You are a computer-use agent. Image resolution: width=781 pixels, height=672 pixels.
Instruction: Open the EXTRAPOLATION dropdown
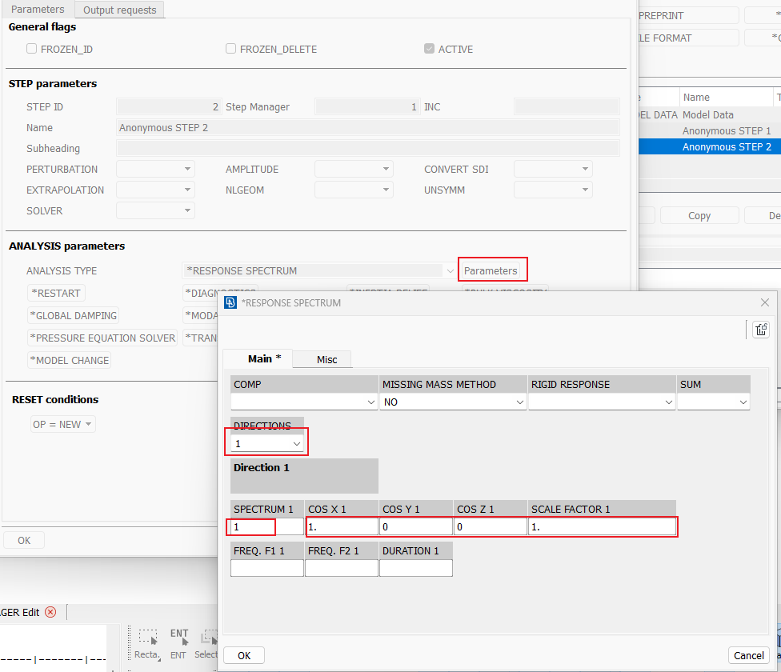click(155, 190)
